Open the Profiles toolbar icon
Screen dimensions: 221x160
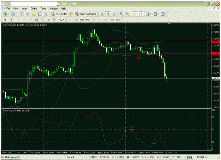coord(13,14)
